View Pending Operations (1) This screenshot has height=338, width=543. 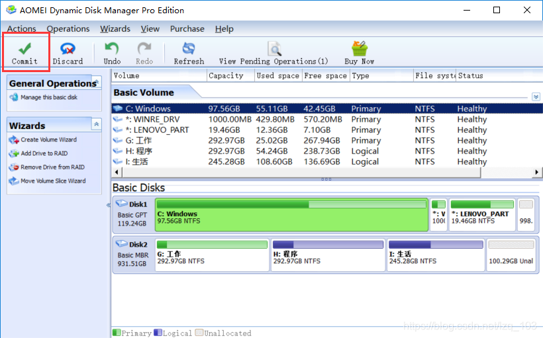pos(273,54)
